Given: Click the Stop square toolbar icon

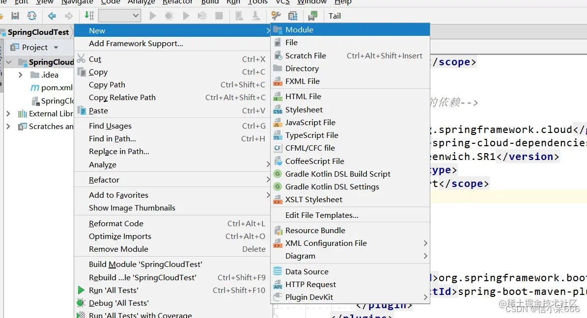Looking at the screenshot, I should point(219,16).
